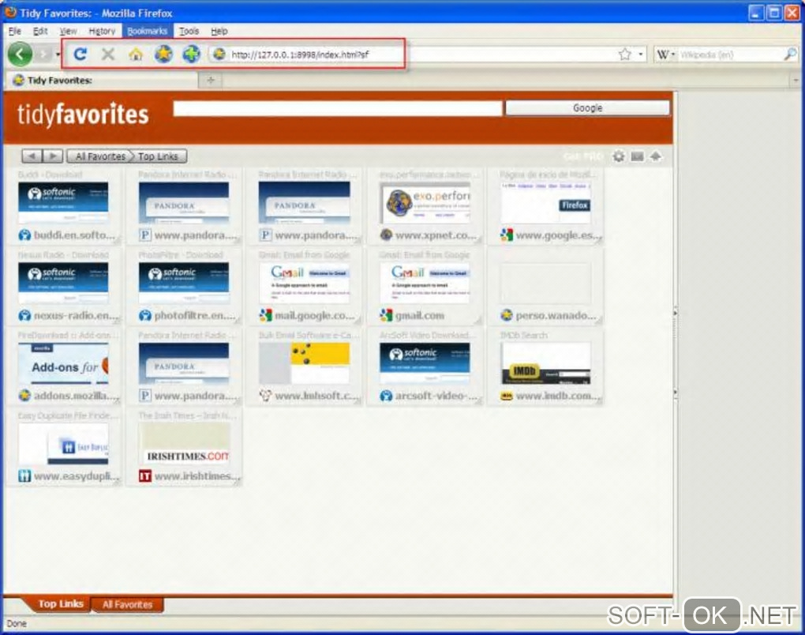Open the blank perso.wanadoo thumbnail
Viewport: 805px width, 635px height.
click(545, 284)
